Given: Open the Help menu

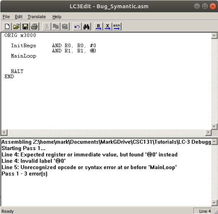Looking at the screenshot, I should [x=57, y=17].
